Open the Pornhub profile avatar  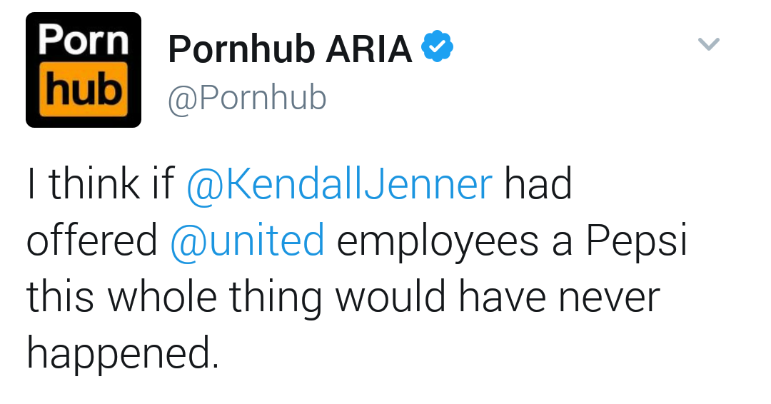[x=84, y=69]
